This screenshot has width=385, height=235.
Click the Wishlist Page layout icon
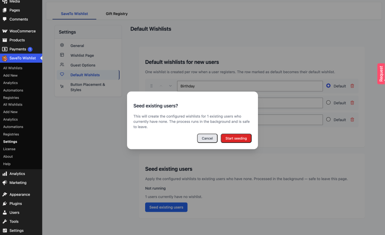point(62,55)
